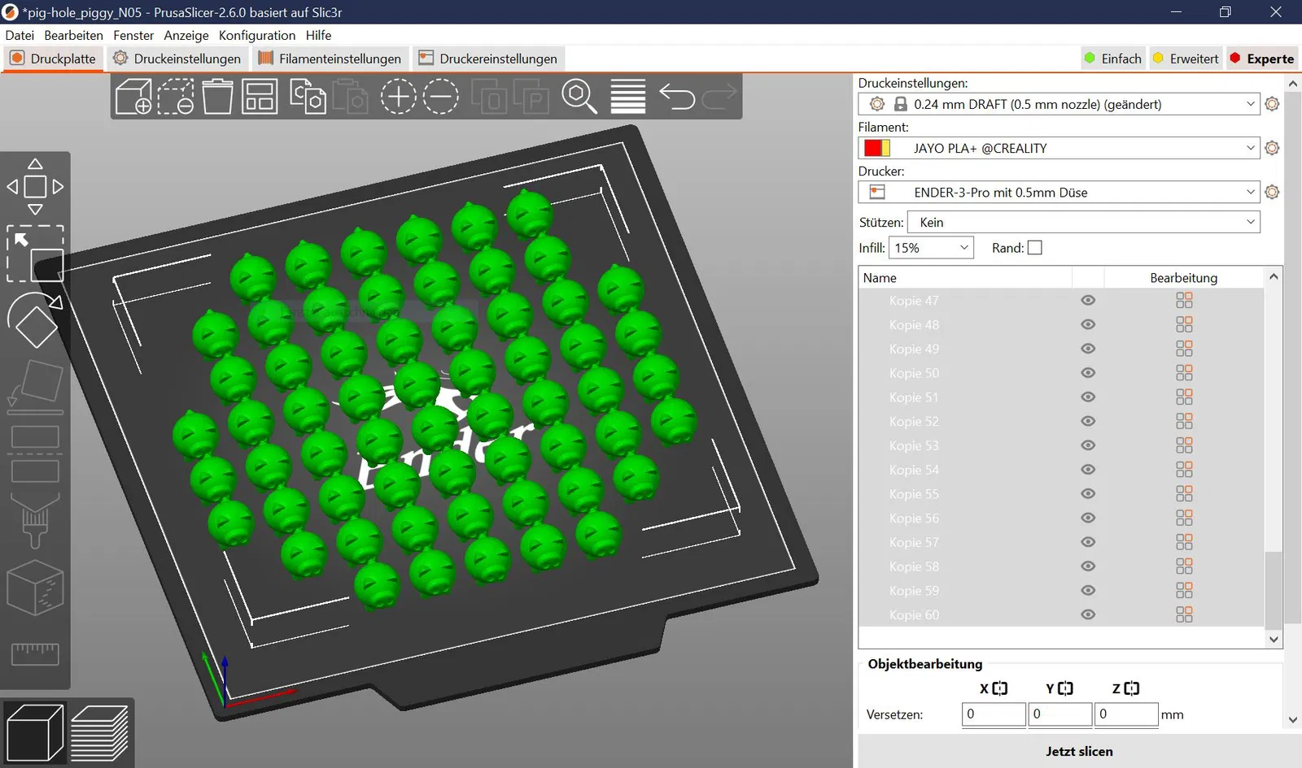Viewport: 1302px width, 768px height.
Task: Click the Versetzen Z input field
Action: [x=1126, y=714]
